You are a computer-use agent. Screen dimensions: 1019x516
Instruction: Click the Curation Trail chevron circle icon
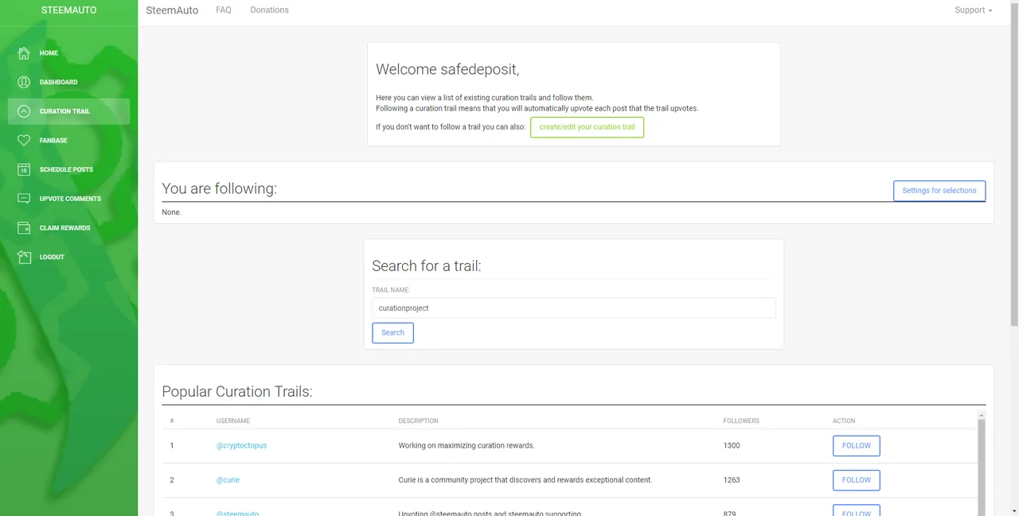(x=24, y=111)
